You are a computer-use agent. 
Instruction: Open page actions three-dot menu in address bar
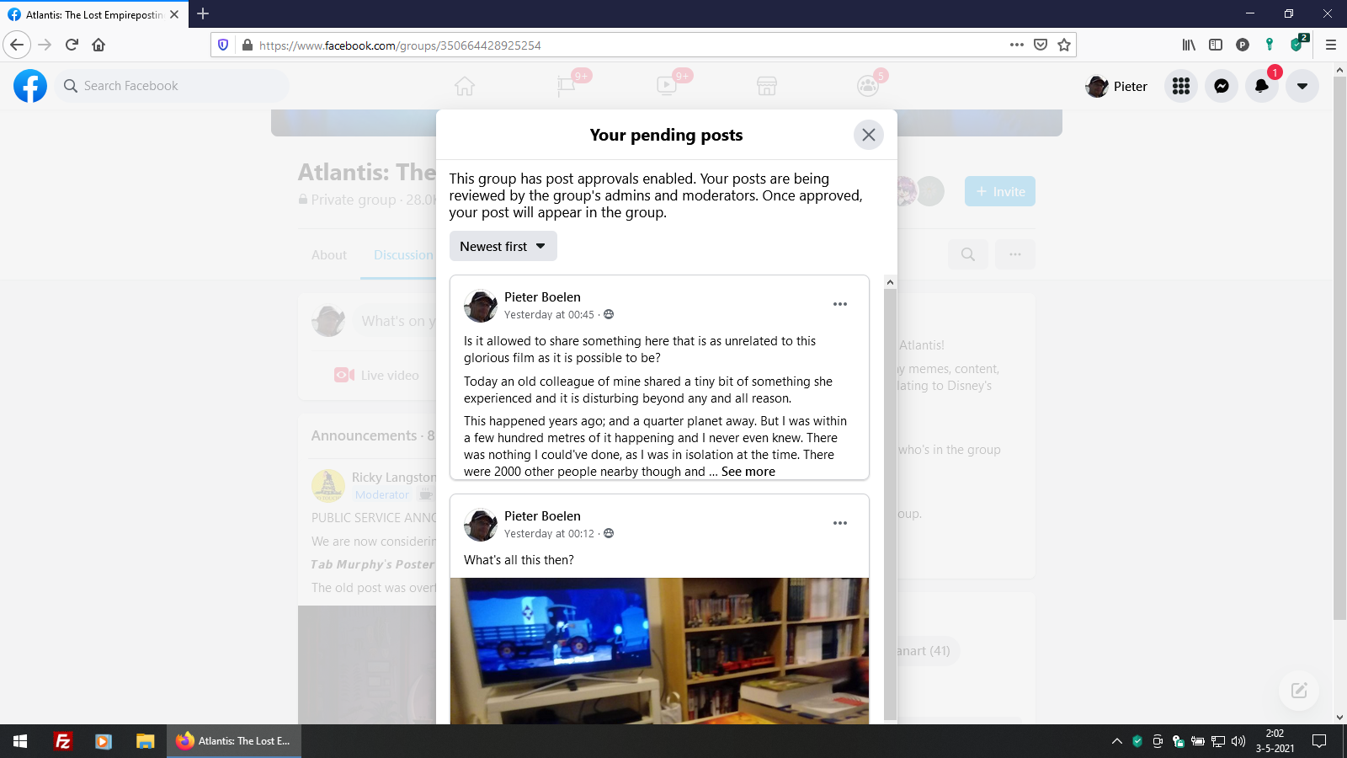point(1017,45)
